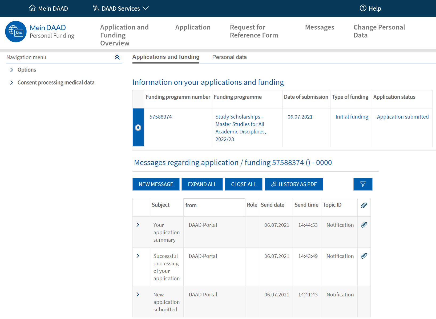Select the Applications and funding tab
Screen dimensions: 436x319
(x=166, y=57)
